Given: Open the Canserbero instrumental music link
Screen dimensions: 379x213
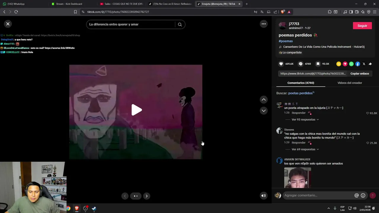Looking at the screenshot, I should (x=324, y=47).
